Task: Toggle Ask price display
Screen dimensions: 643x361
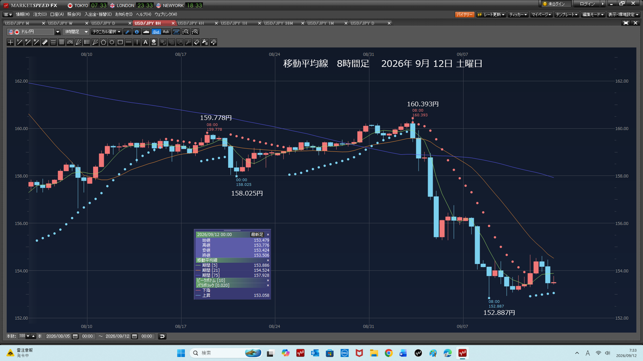Action: pos(166,32)
